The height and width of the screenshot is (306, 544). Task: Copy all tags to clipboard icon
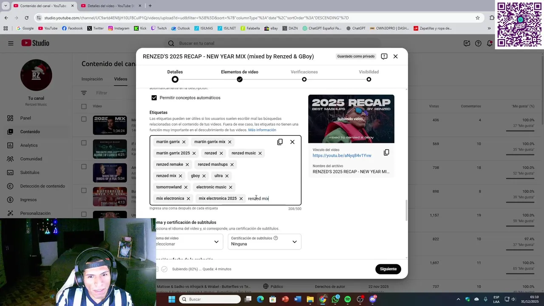pos(280,142)
